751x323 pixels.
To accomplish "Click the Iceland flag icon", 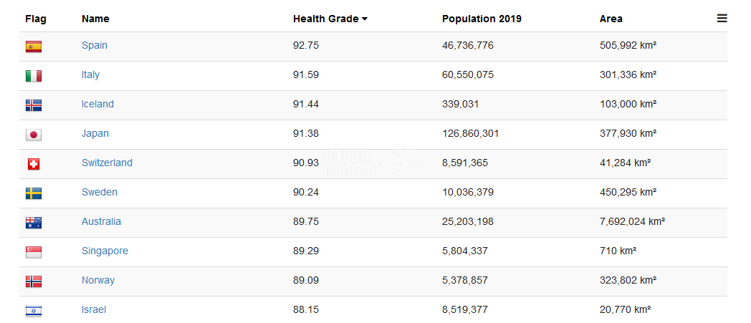I will [34, 105].
